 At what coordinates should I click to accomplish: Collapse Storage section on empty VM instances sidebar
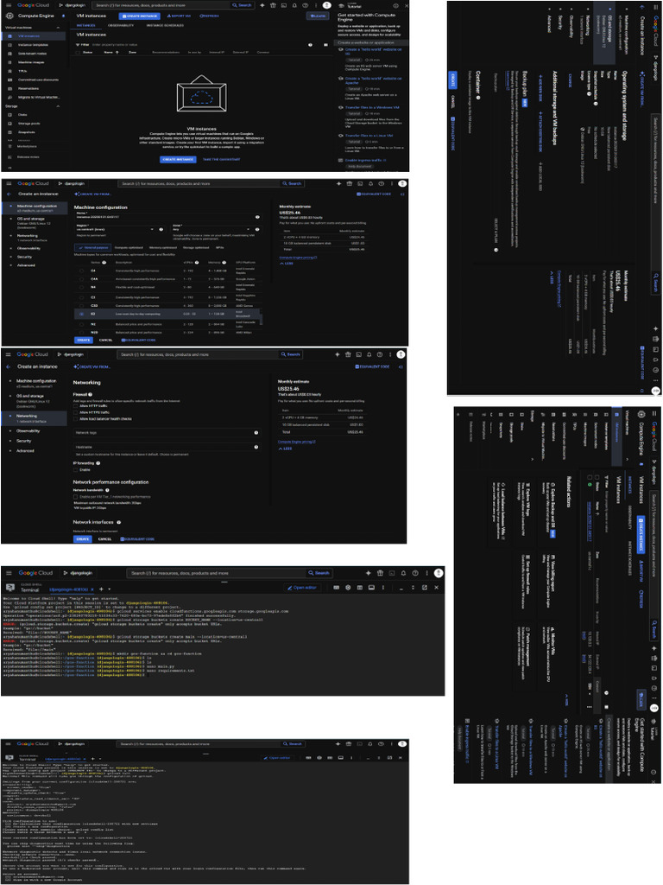[58, 106]
